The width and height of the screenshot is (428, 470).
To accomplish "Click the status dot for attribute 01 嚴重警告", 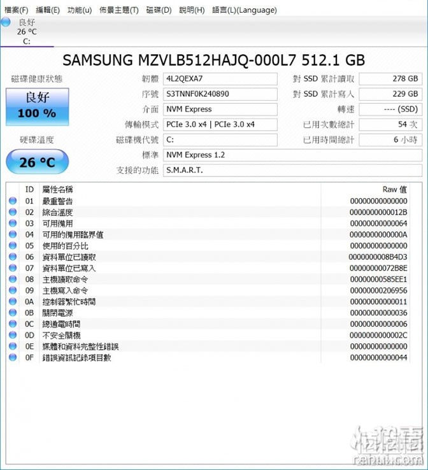I will (x=13, y=201).
